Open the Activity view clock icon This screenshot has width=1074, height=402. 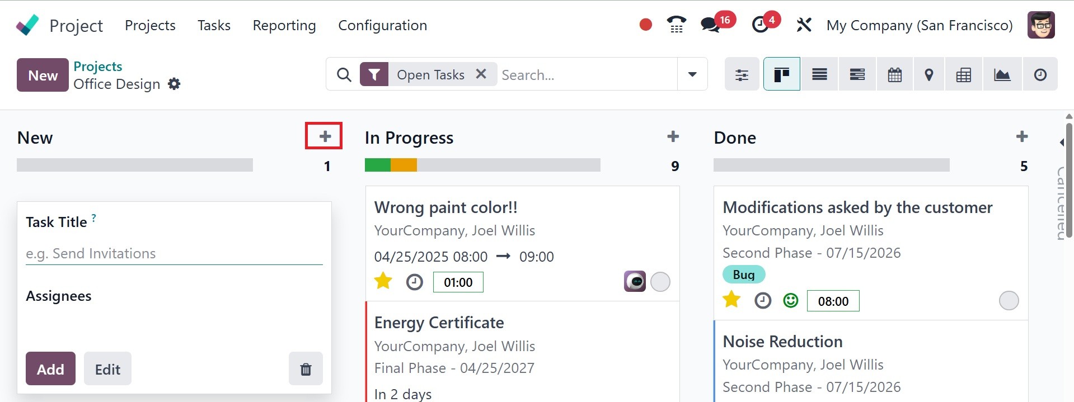click(1040, 74)
